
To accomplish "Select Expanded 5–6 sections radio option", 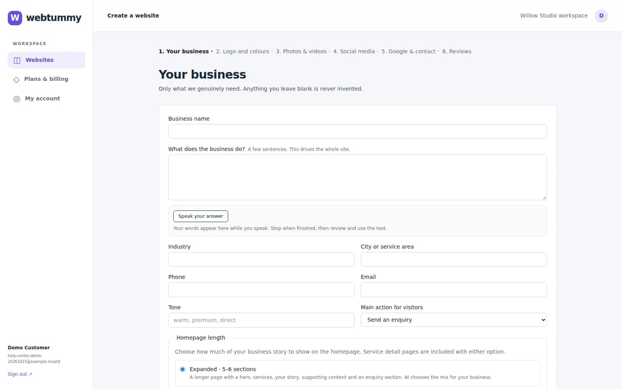I will 182,369.
